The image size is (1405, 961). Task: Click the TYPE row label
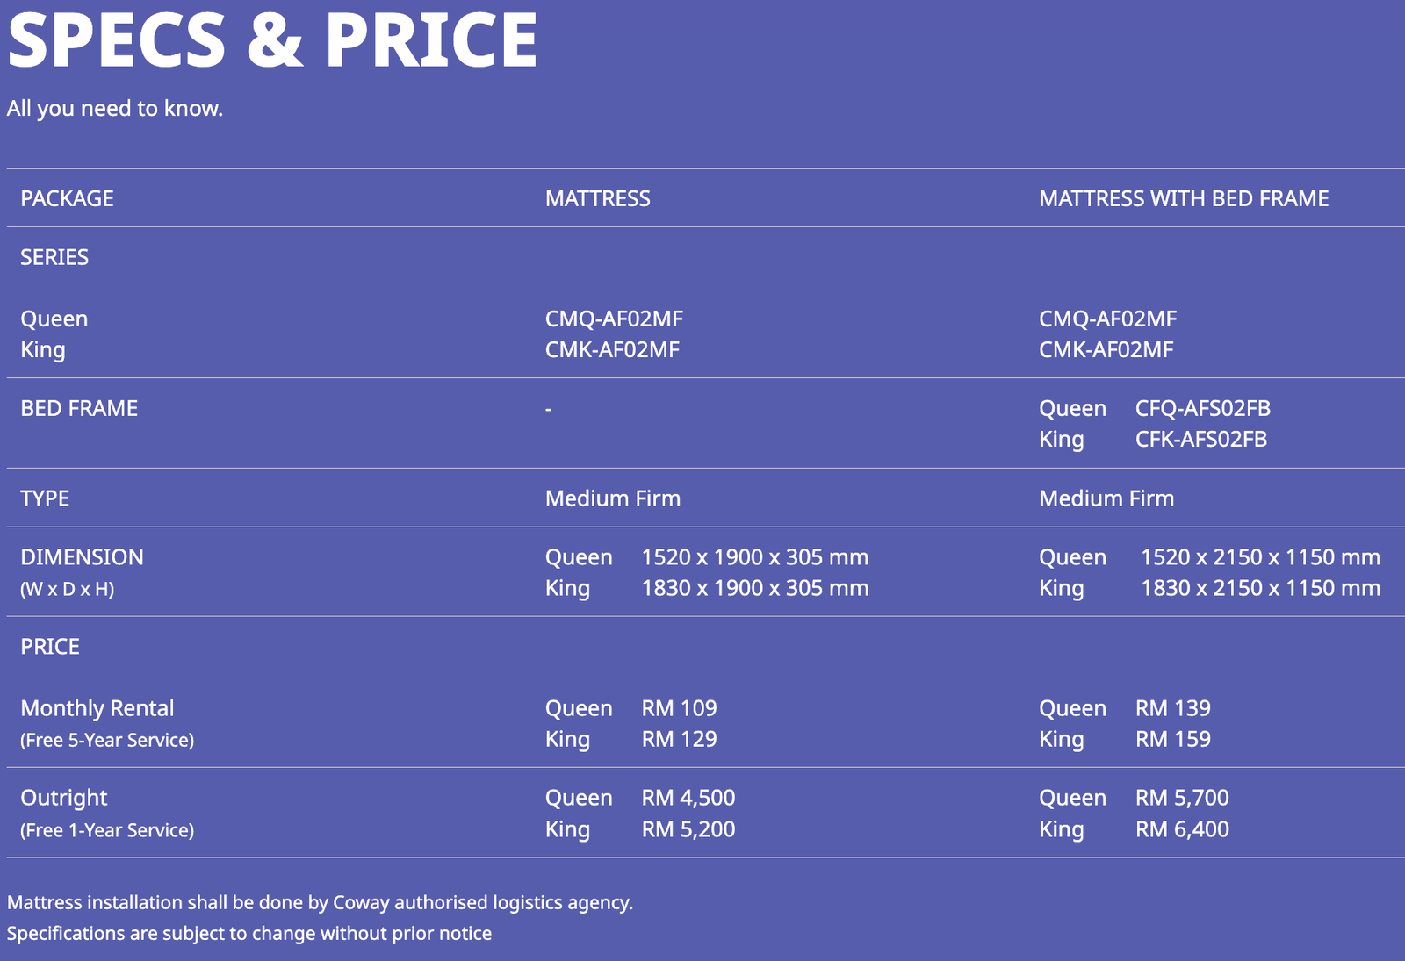(x=45, y=498)
